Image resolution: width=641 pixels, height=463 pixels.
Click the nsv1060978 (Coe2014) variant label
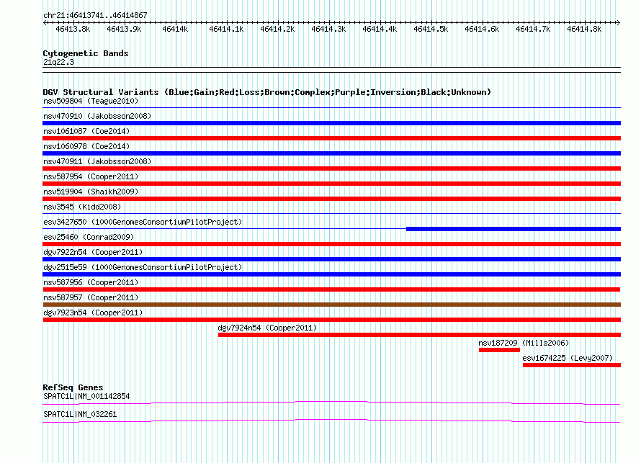coord(86,146)
